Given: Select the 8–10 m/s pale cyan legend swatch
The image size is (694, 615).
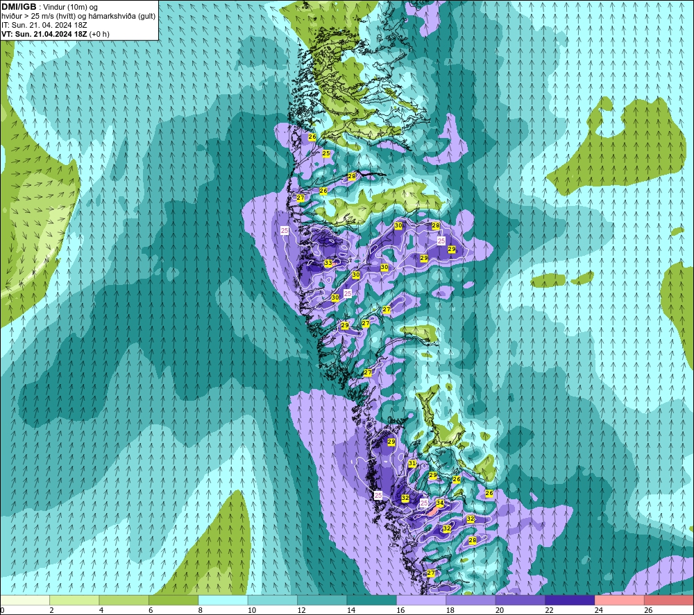Looking at the screenshot, I should click(x=223, y=600).
